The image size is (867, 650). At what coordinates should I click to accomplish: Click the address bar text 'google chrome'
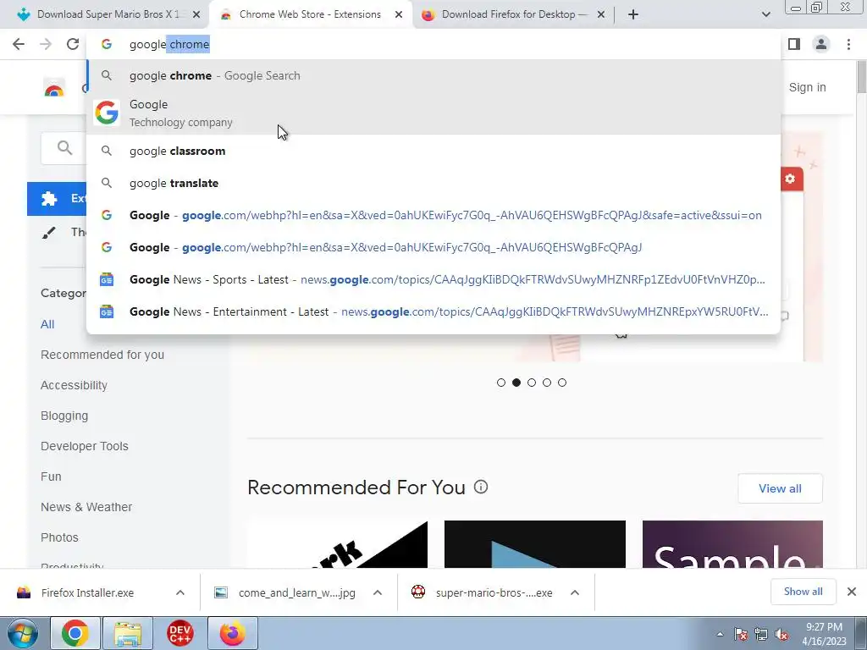[169, 44]
